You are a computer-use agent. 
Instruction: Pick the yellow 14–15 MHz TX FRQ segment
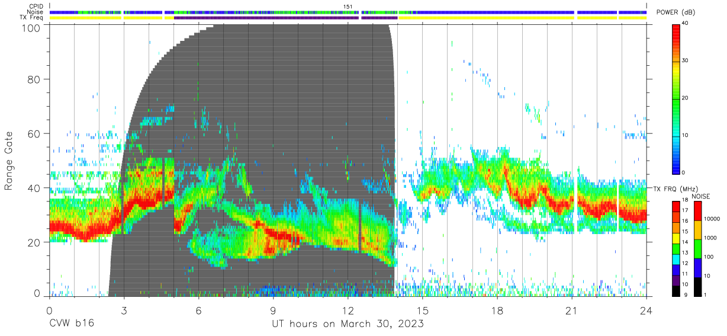[x=677, y=237]
